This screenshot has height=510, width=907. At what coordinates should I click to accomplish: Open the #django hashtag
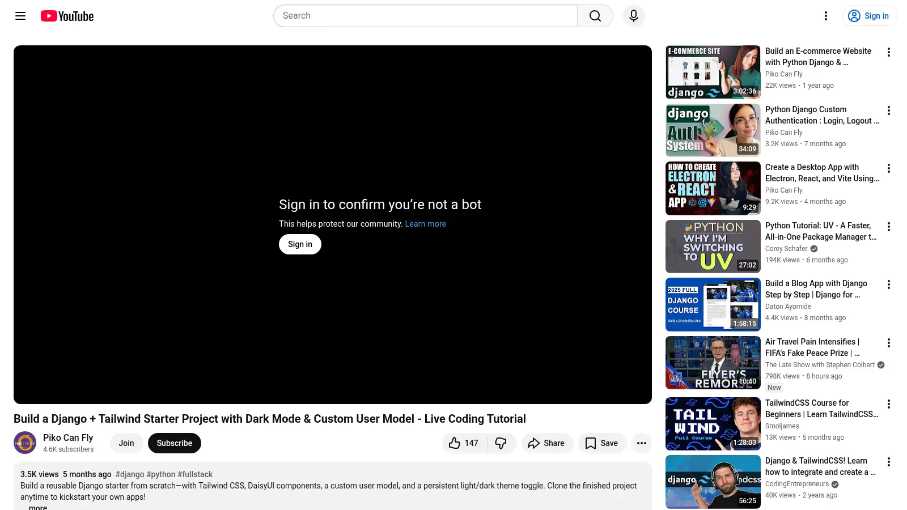coord(130,474)
